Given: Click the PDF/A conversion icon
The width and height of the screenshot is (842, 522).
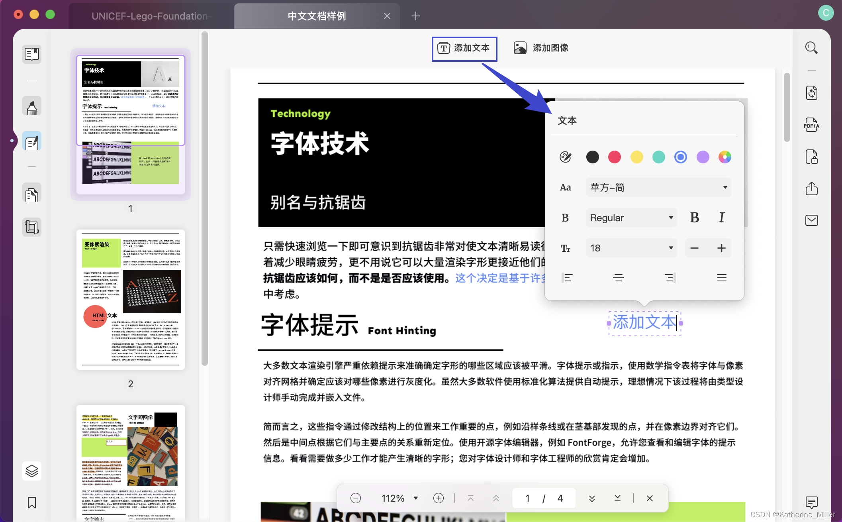Looking at the screenshot, I should point(811,125).
